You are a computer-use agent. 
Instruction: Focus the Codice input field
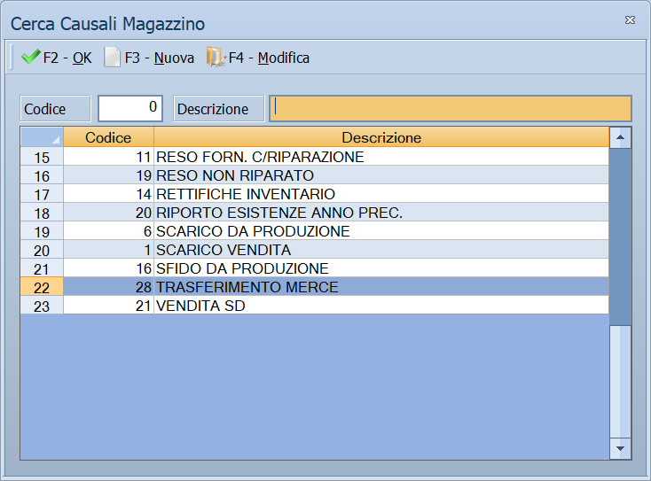130,108
